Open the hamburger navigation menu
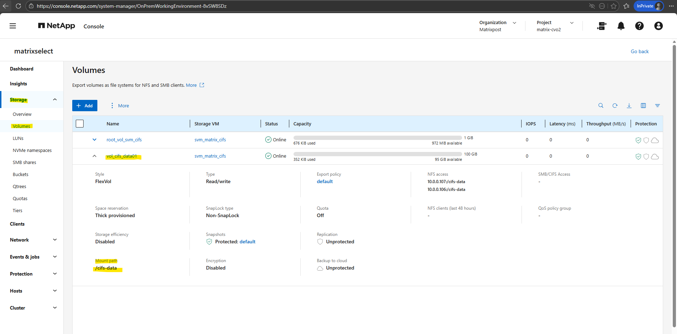 click(x=13, y=26)
